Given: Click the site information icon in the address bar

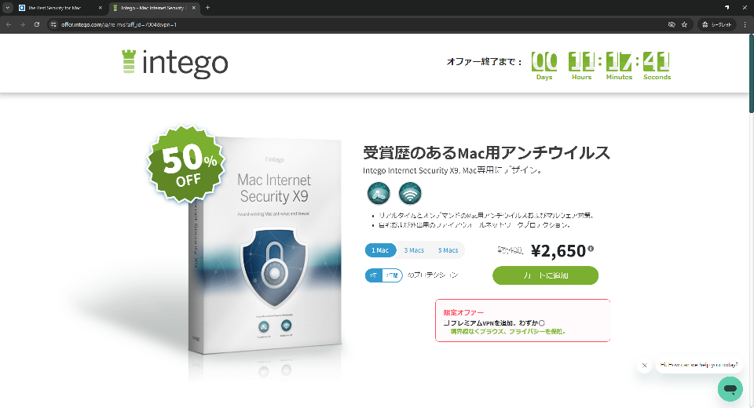Looking at the screenshot, I should [x=53, y=24].
